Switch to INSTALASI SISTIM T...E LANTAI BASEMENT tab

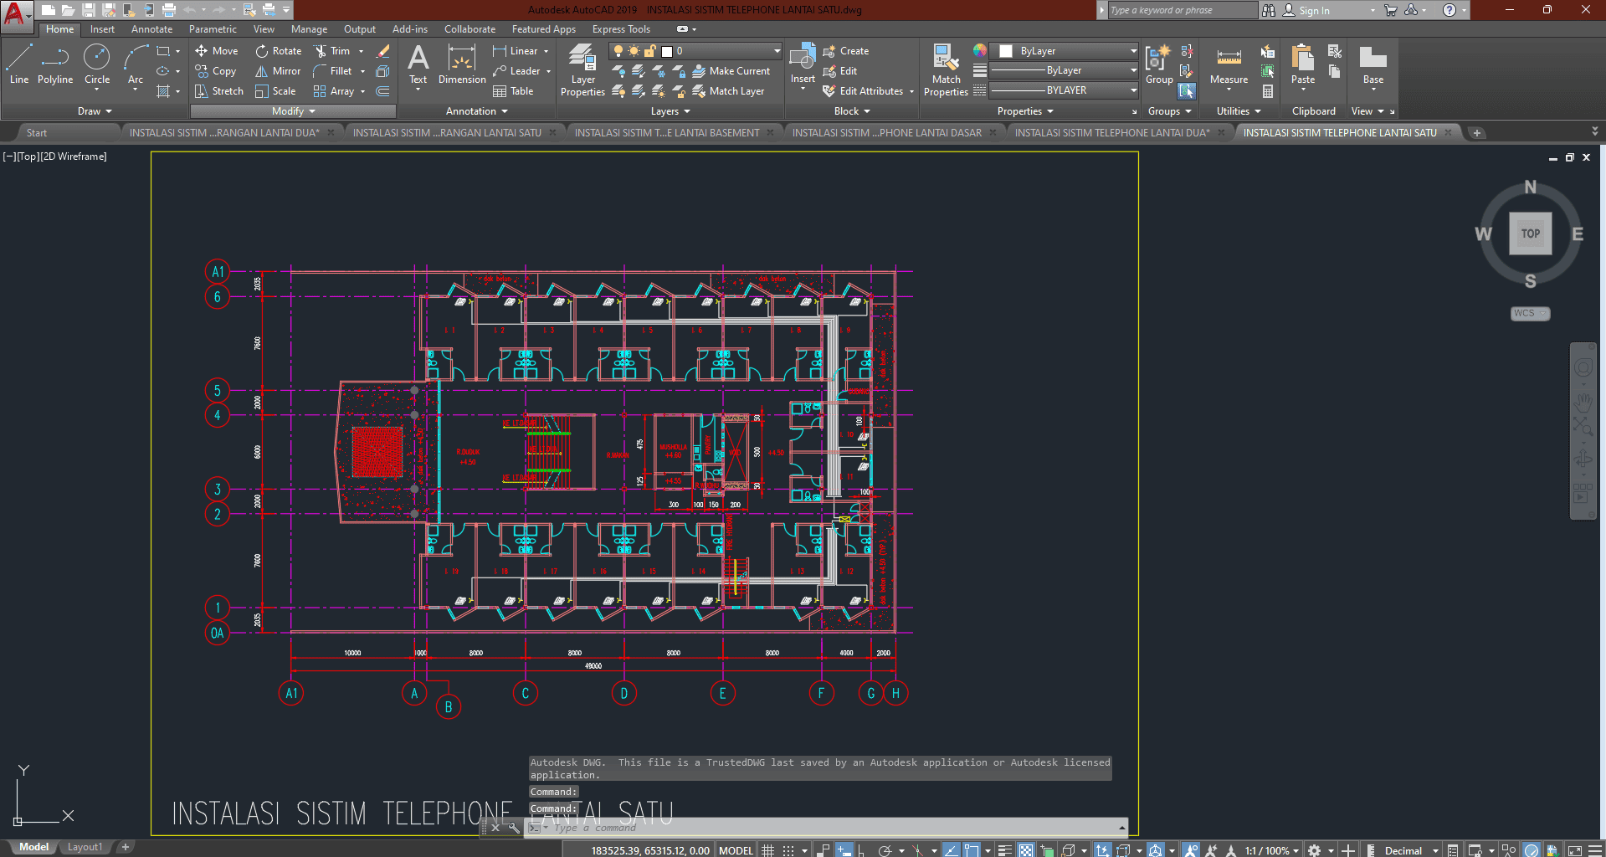click(667, 133)
